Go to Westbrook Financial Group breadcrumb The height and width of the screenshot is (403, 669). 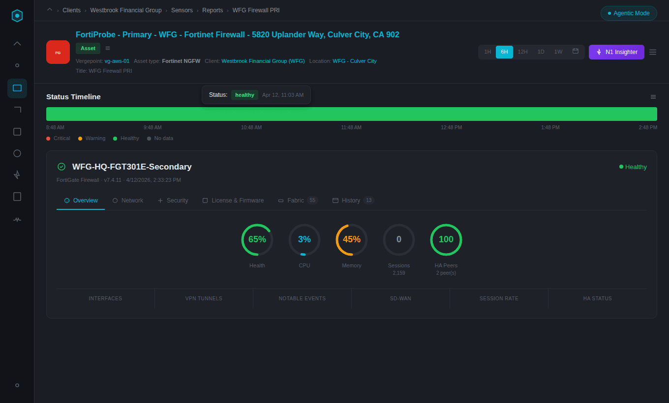tap(126, 10)
